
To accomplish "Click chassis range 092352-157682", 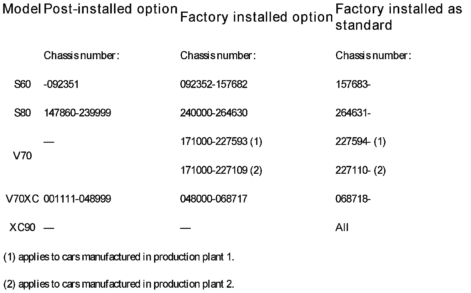I will point(214,85).
